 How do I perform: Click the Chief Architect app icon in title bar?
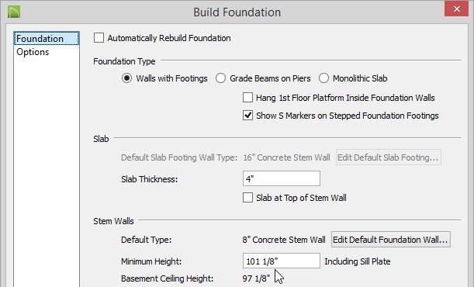coord(14,12)
